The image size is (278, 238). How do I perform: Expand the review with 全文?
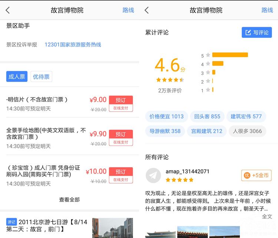(x=267, y=216)
